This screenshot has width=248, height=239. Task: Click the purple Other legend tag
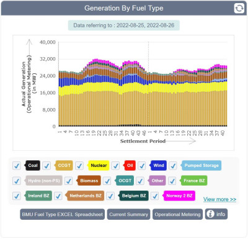[x=157, y=181]
